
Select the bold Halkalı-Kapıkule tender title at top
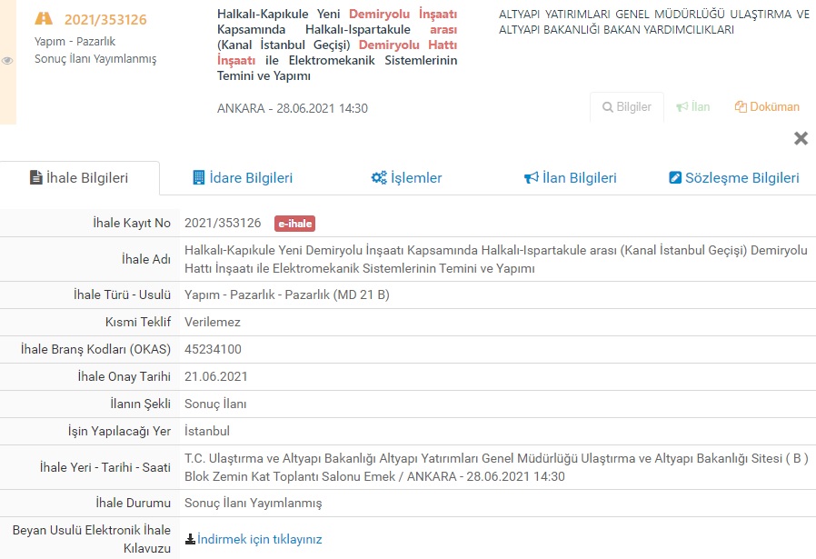coord(336,45)
